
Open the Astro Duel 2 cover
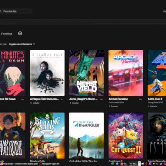157,73
